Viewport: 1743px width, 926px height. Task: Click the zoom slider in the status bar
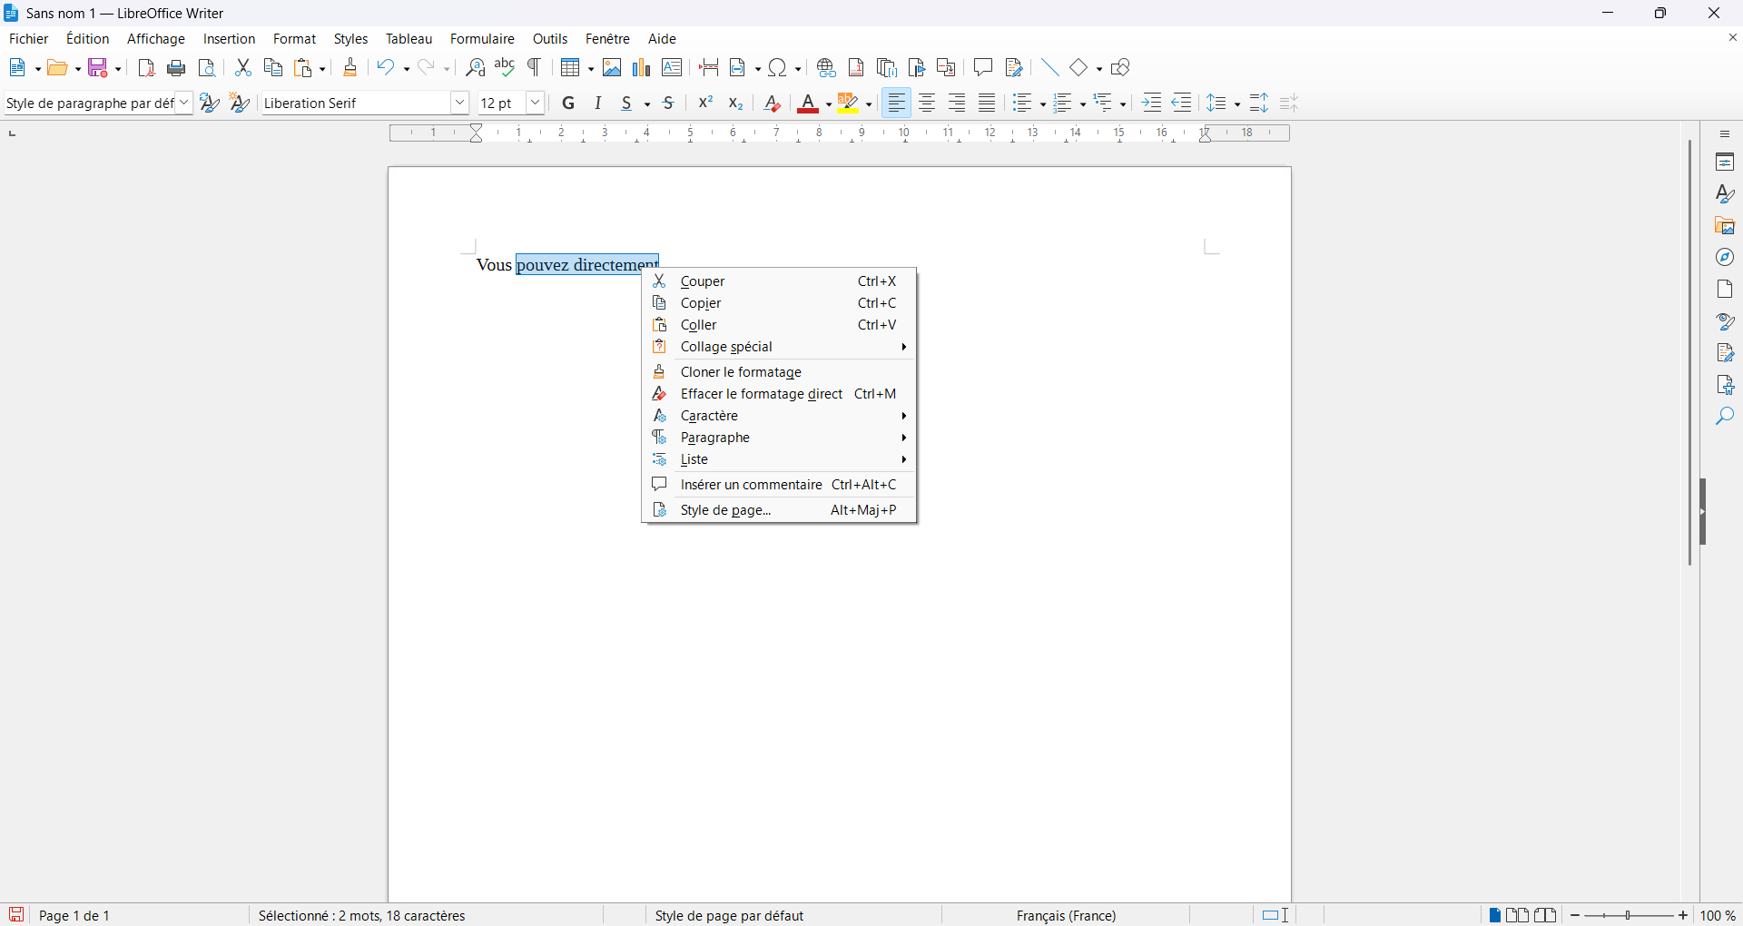(x=1629, y=916)
